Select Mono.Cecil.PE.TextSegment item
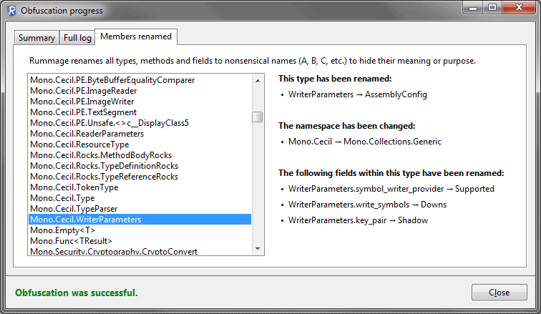This screenshot has height=314, width=541. click(x=84, y=112)
